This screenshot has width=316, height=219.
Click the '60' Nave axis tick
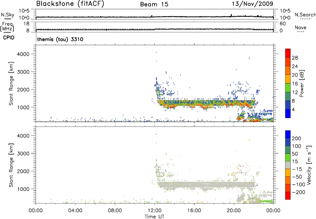(x=282, y=24)
